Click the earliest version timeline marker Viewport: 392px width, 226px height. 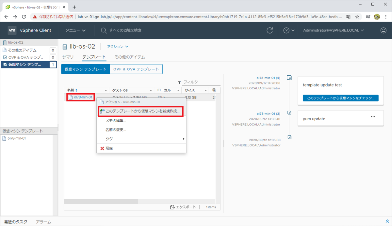click(289, 138)
